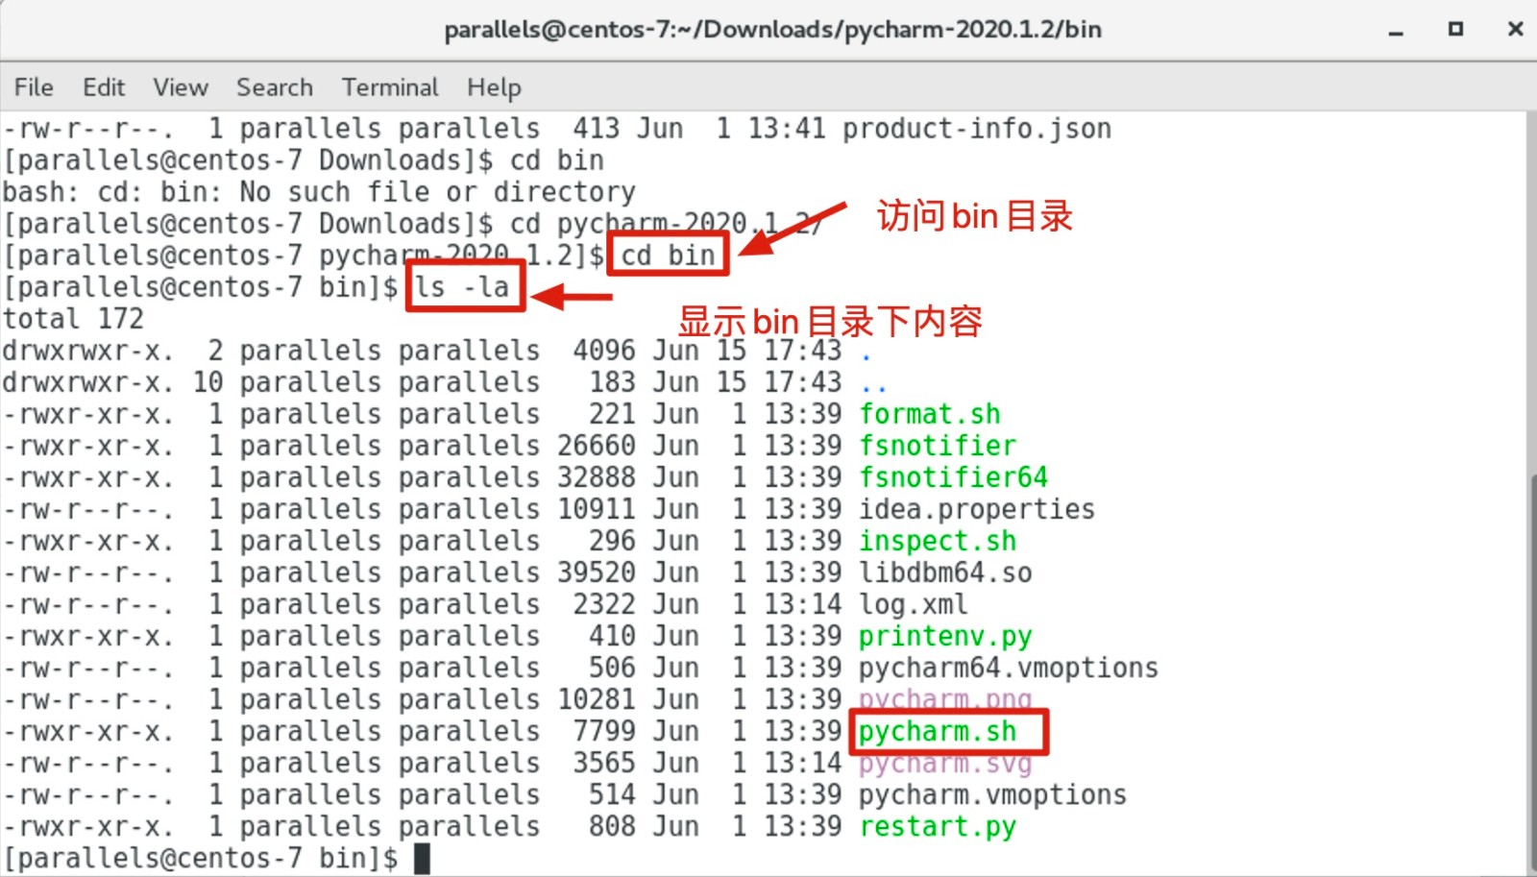The height and width of the screenshot is (877, 1537).
Task: Click the libdbm64.so file name
Action: (945, 572)
